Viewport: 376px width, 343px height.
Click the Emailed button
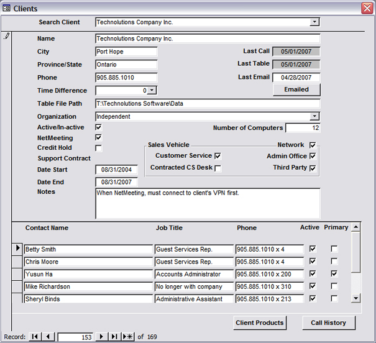coord(296,89)
